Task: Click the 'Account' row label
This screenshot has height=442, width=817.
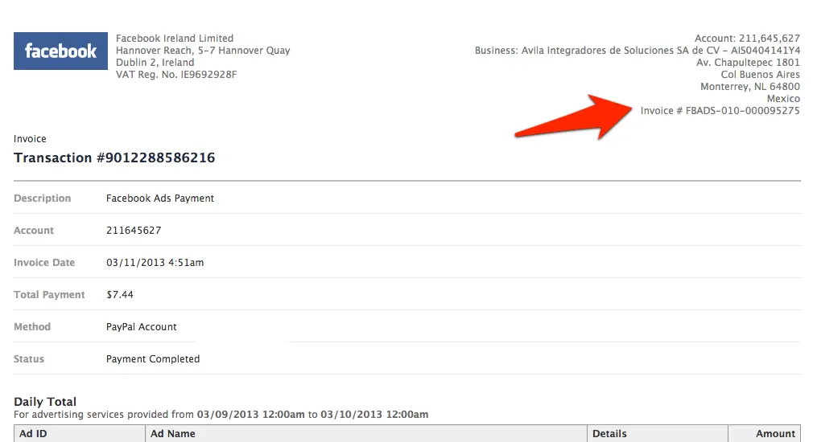Action: point(33,231)
